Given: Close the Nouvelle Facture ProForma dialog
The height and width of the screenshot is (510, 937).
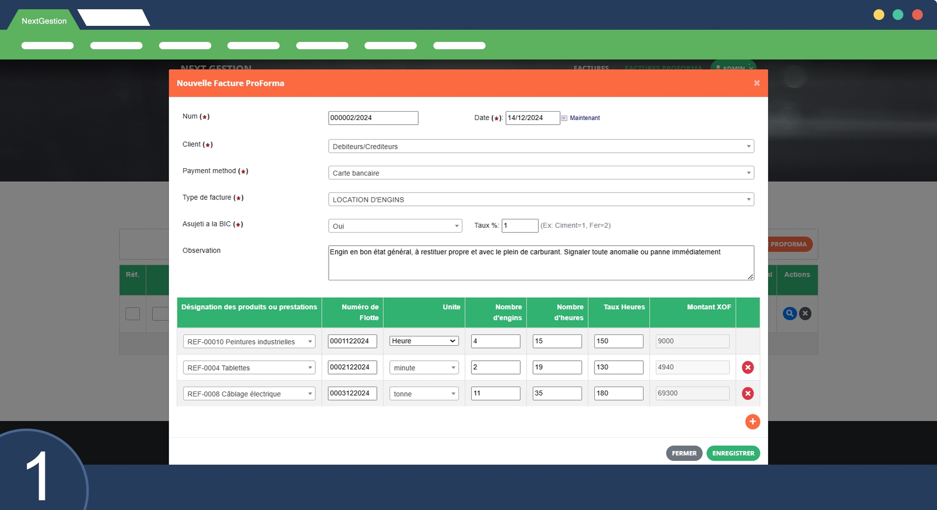Looking at the screenshot, I should pyautogui.click(x=756, y=83).
